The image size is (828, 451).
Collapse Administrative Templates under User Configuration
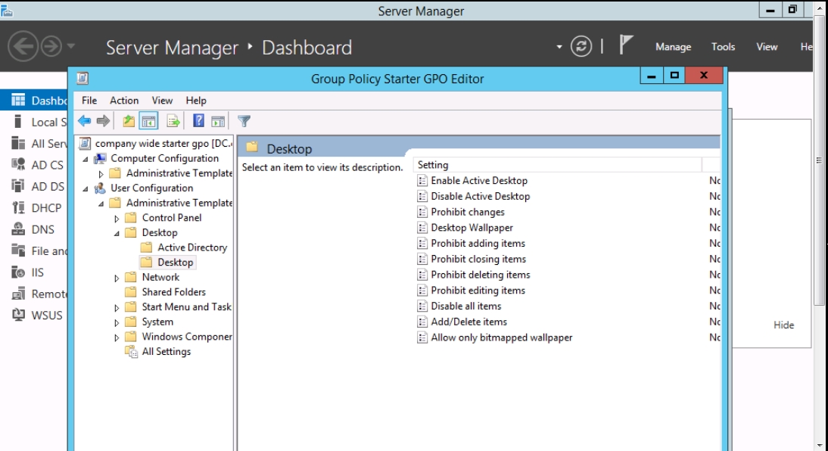(x=101, y=204)
